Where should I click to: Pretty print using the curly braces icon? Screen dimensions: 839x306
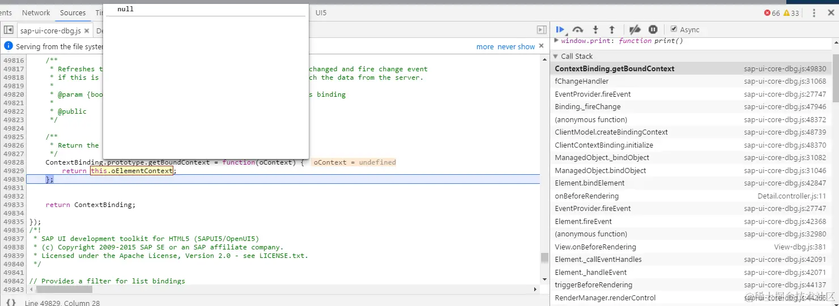click(x=11, y=303)
